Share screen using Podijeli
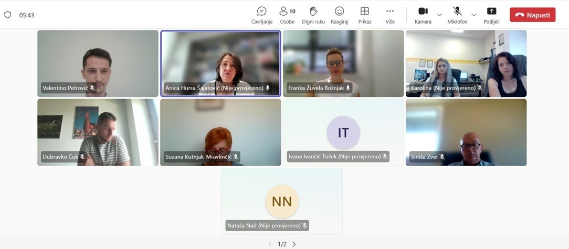The width and height of the screenshot is (569, 249). (491, 15)
